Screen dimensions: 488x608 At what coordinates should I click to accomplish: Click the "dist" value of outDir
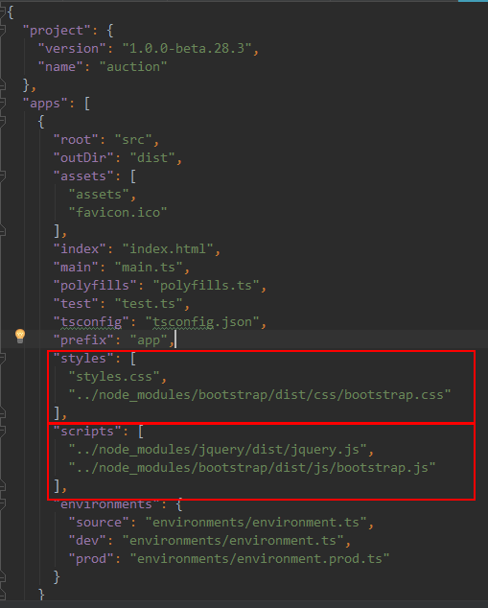[x=152, y=158]
